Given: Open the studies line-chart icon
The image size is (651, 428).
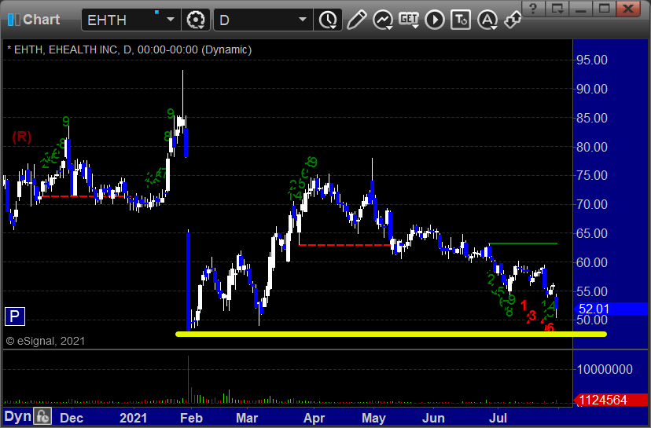Looking at the screenshot, I should [x=382, y=20].
